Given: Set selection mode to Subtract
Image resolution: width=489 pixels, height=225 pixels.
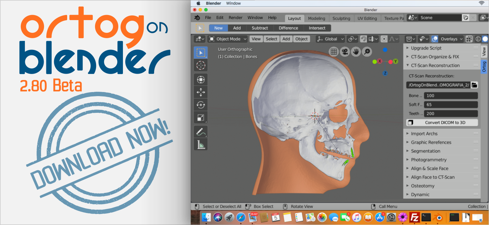Looking at the screenshot, I should [260, 28].
